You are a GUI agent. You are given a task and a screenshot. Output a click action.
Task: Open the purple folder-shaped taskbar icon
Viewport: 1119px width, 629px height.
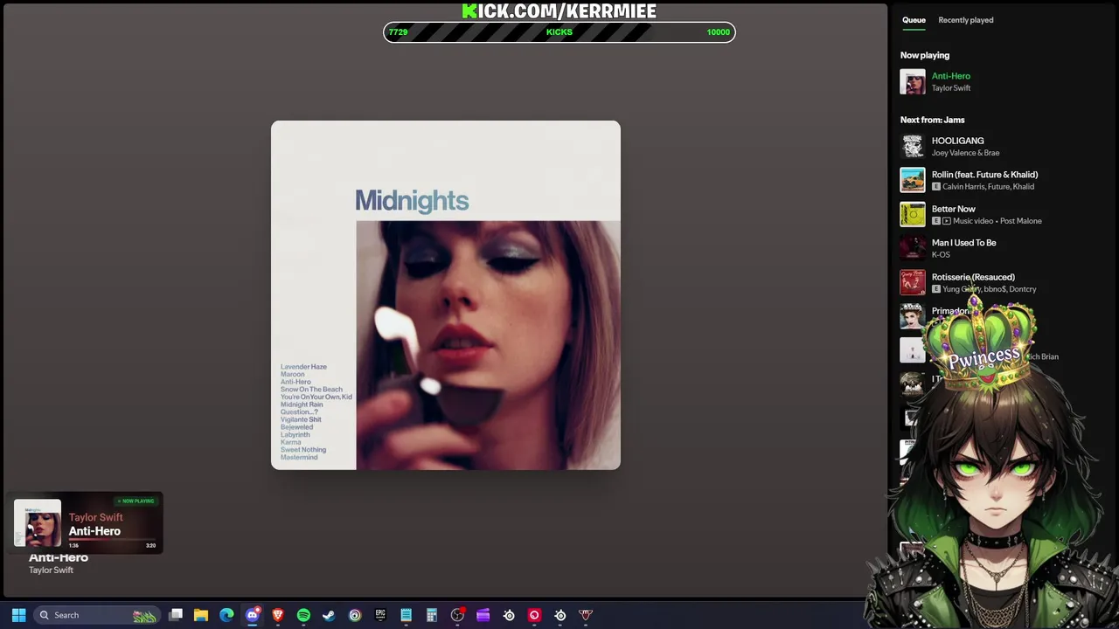pos(483,615)
